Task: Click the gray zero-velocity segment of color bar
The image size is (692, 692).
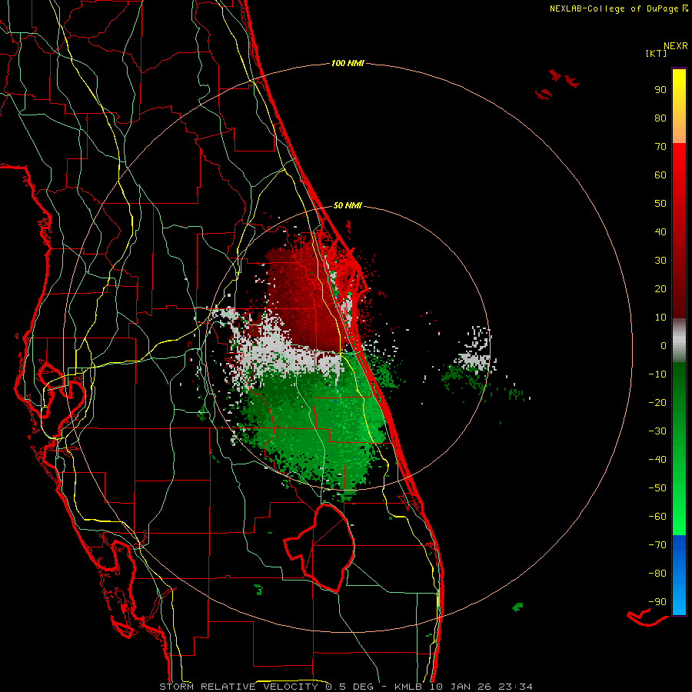Action: tap(679, 341)
